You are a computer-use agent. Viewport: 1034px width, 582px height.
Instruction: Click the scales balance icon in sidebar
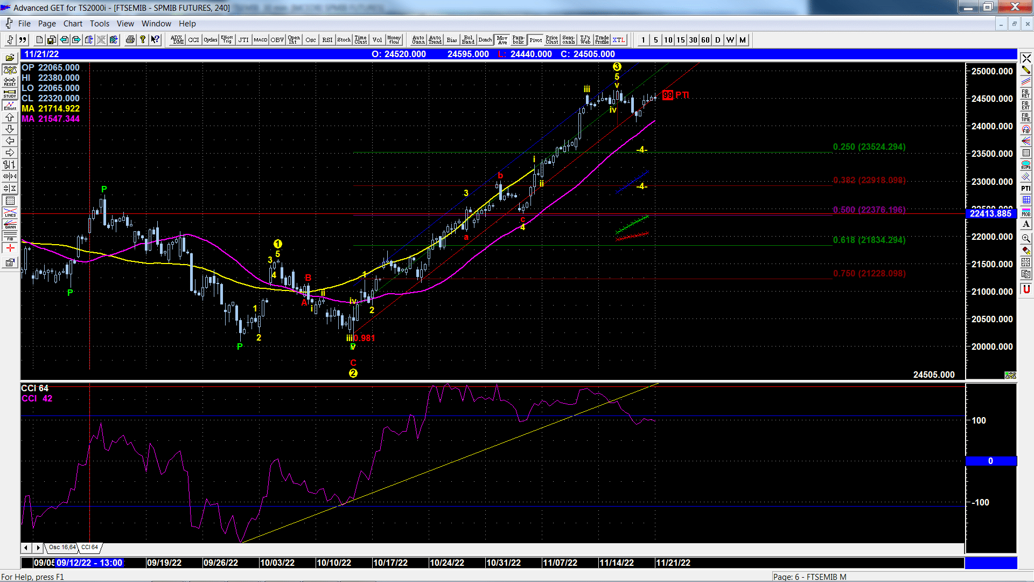[10, 70]
